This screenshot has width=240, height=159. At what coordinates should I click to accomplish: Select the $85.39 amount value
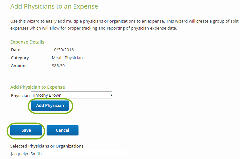coord(58,66)
